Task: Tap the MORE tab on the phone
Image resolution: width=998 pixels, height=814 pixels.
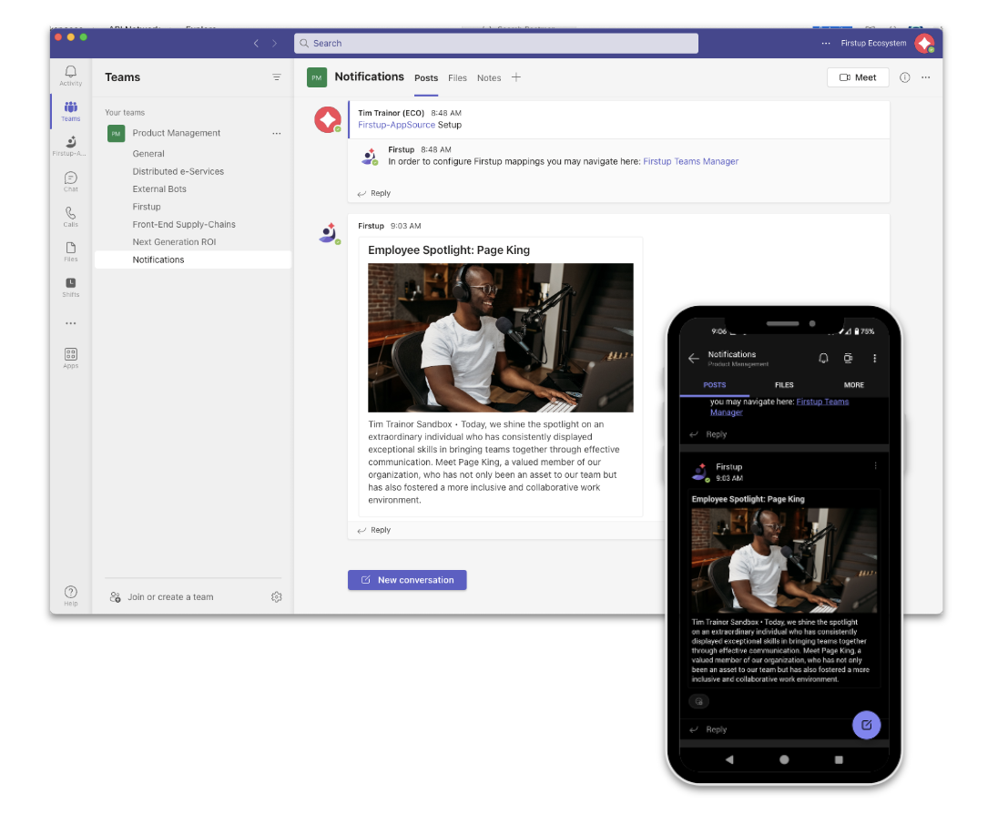Action: tap(853, 385)
